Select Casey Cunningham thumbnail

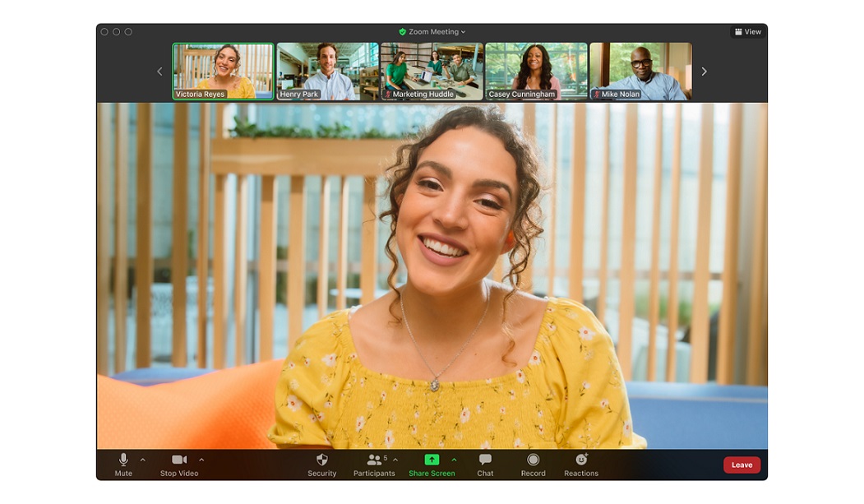tap(536, 72)
